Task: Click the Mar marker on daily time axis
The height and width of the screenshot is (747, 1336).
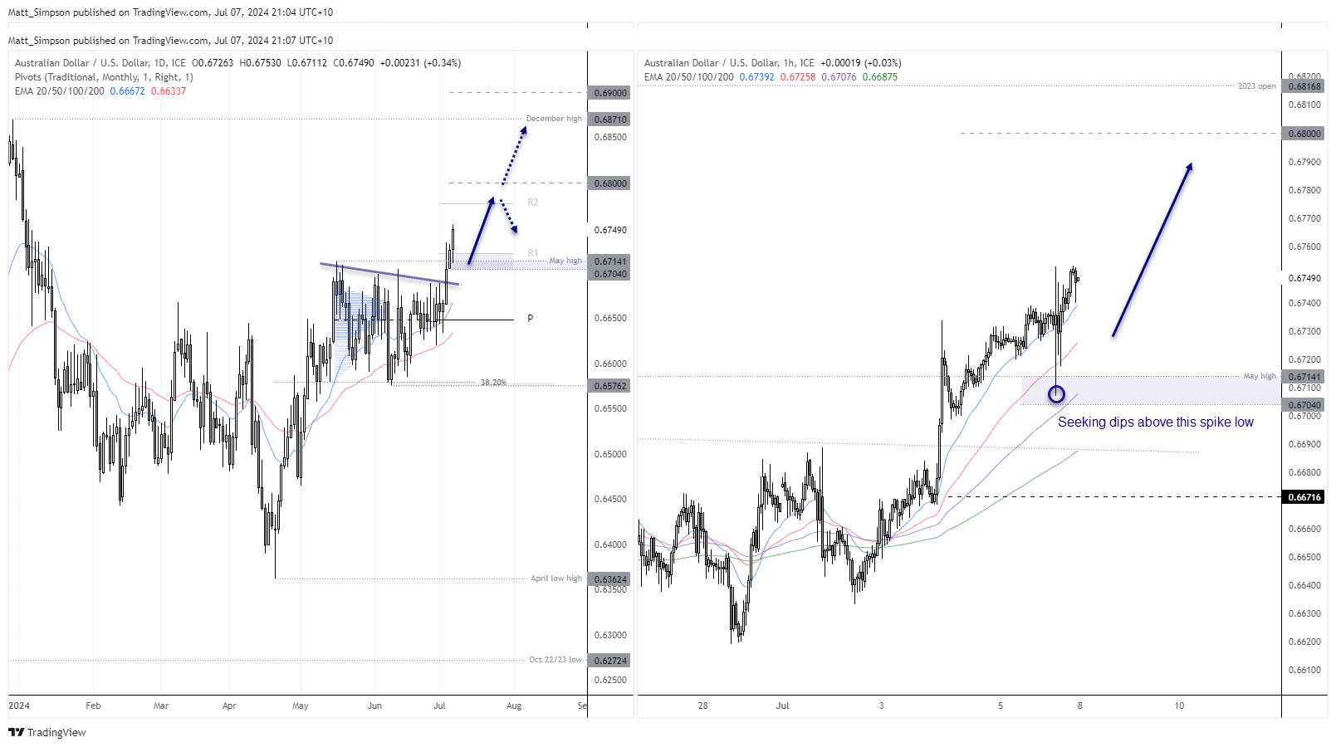Action: [161, 705]
